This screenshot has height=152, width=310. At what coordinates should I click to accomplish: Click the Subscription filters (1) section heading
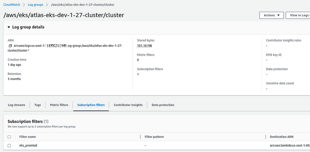coord(28,121)
